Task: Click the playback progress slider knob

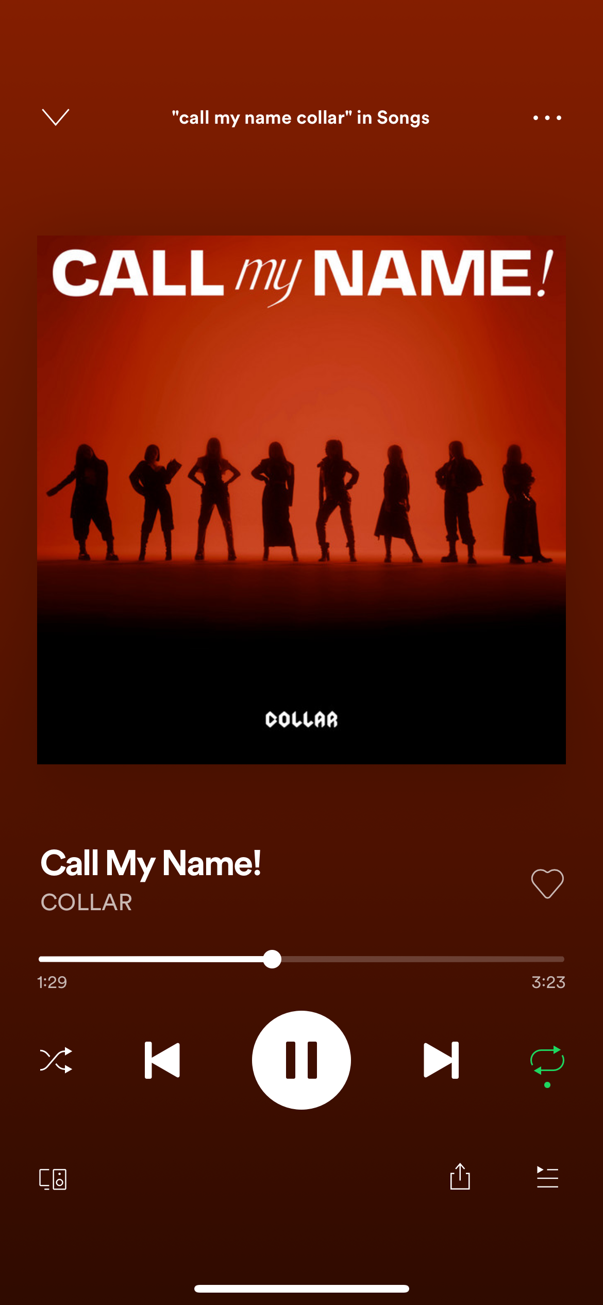Action: point(272,959)
